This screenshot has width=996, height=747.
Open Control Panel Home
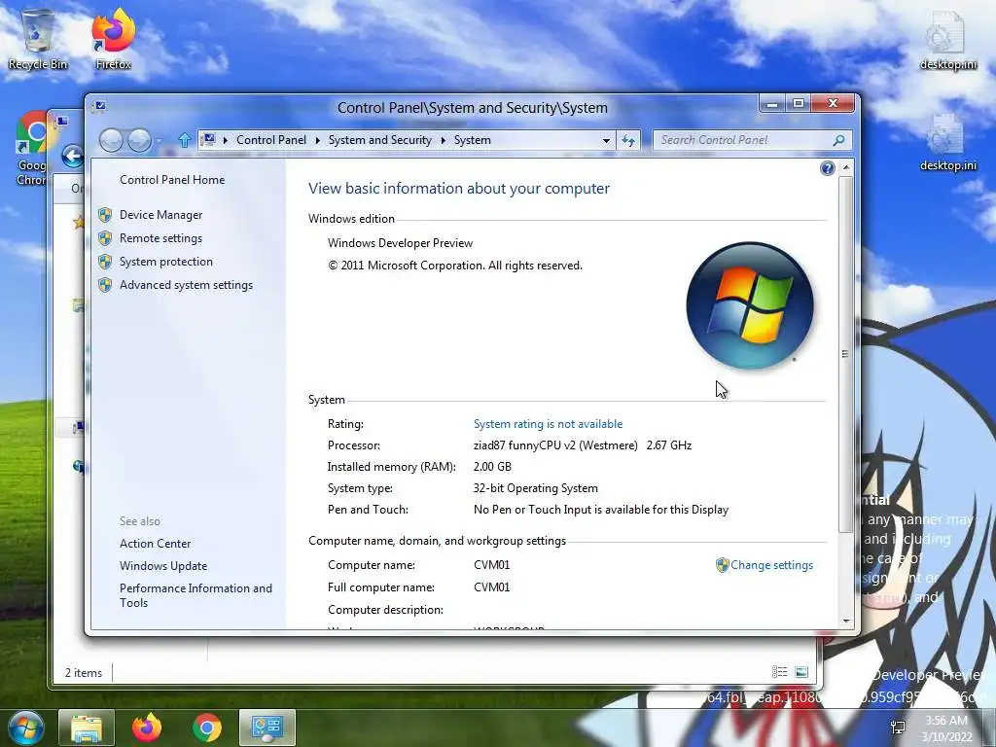pyautogui.click(x=172, y=180)
